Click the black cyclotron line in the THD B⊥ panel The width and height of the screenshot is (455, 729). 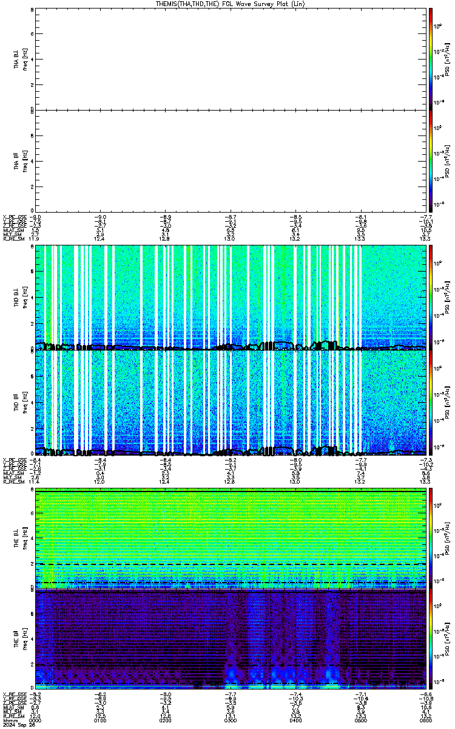pyautogui.click(x=231, y=346)
